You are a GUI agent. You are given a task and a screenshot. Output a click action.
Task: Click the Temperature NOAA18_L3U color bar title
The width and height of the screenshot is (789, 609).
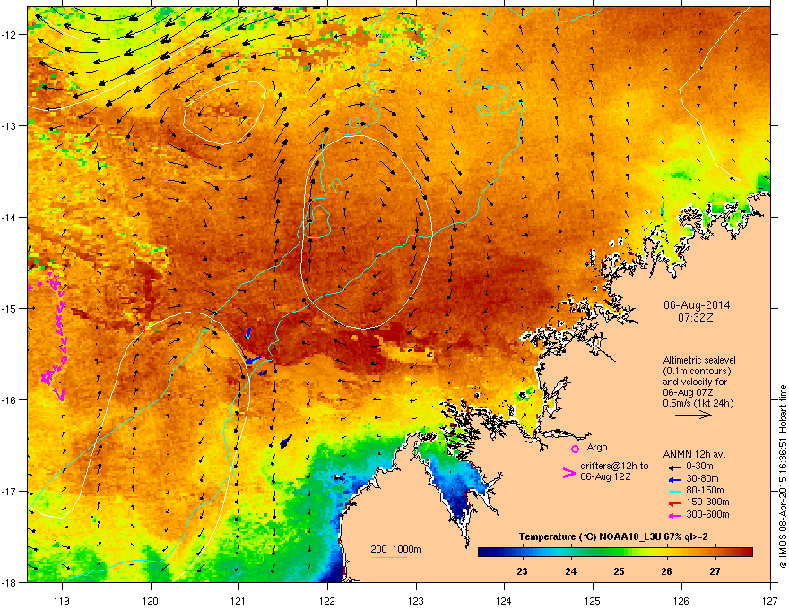point(613,537)
